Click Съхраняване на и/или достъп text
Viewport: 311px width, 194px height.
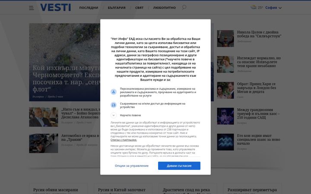(152, 105)
